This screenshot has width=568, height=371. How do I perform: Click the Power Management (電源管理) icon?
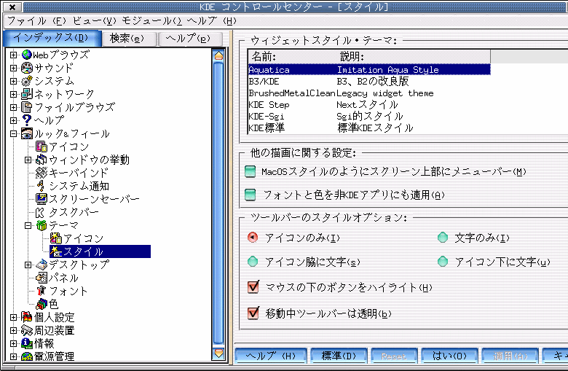pos(27,356)
